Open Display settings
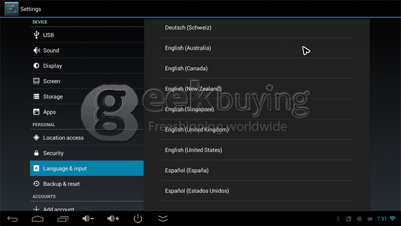 87,65
